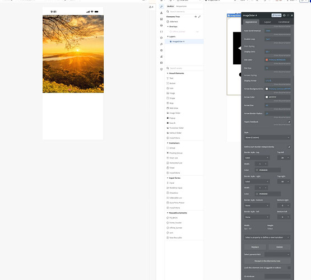Select the Image Slider element from Visual Elements
Screen dimensions: 311x280
pos(174,113)
